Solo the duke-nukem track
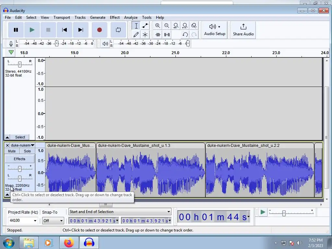Image resolution: width=332 pixels, height=249 pixels. pyautogui.click(x=27, y=151)
